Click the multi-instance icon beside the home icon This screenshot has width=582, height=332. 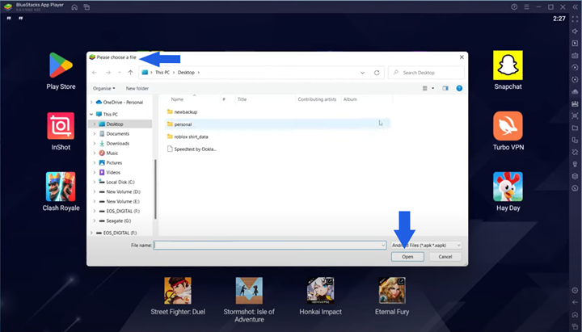pos(87,7)
